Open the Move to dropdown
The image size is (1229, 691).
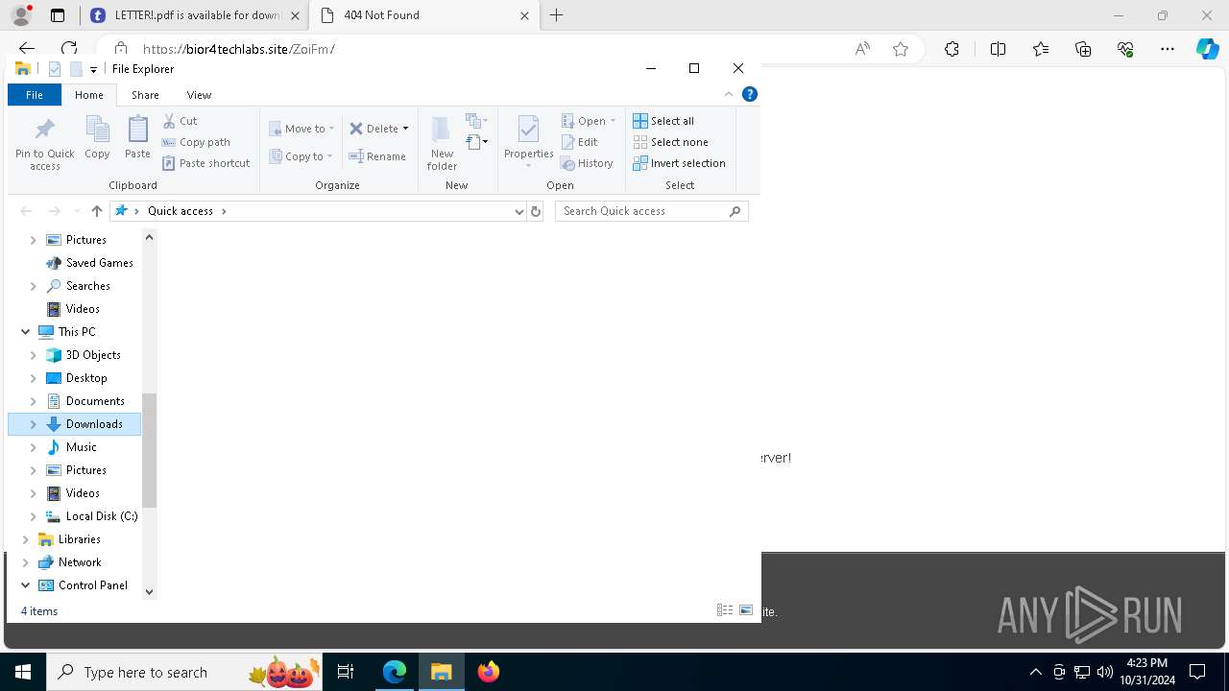click(301, 129)
